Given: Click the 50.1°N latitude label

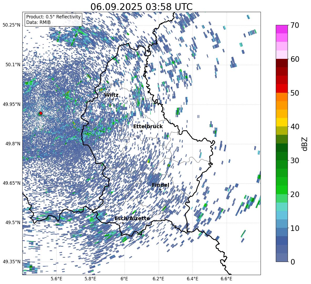Looking at the screenshot, I should coord(13,65).
